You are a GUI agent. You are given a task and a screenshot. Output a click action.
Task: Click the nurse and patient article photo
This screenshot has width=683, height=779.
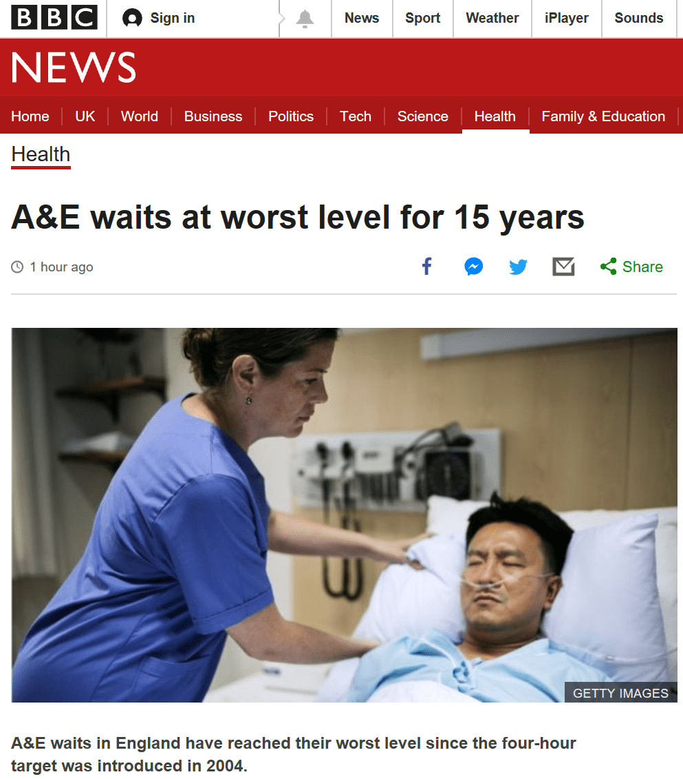pyautogui.click(x=344, y=515)
